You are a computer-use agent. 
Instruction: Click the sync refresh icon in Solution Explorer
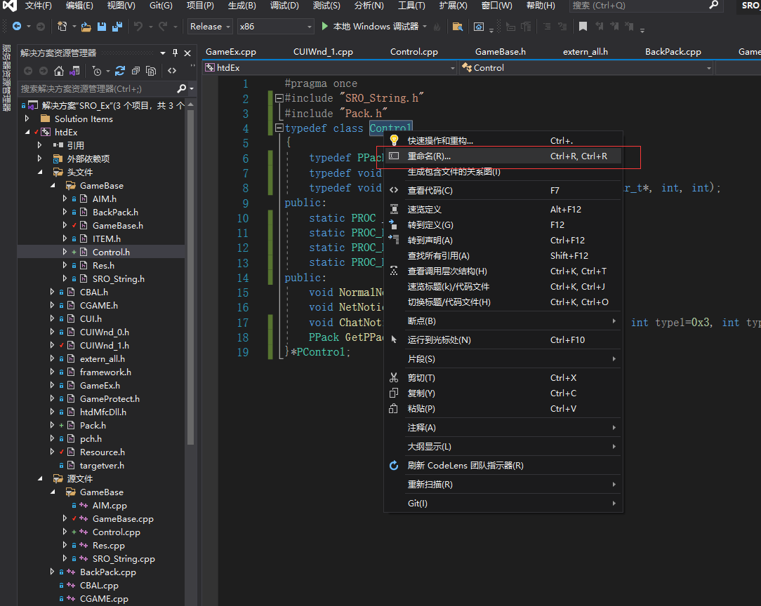(x=119, y=71)
